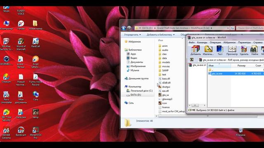Click WinRAR Найти toolbar button
Image resolution: width=264 pixels, height=148 pixels.
255,51
